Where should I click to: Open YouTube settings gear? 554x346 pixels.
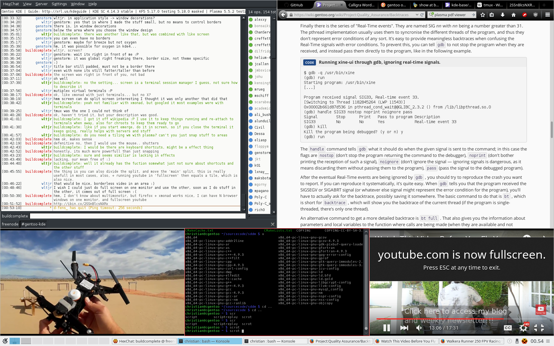[523, 328]
